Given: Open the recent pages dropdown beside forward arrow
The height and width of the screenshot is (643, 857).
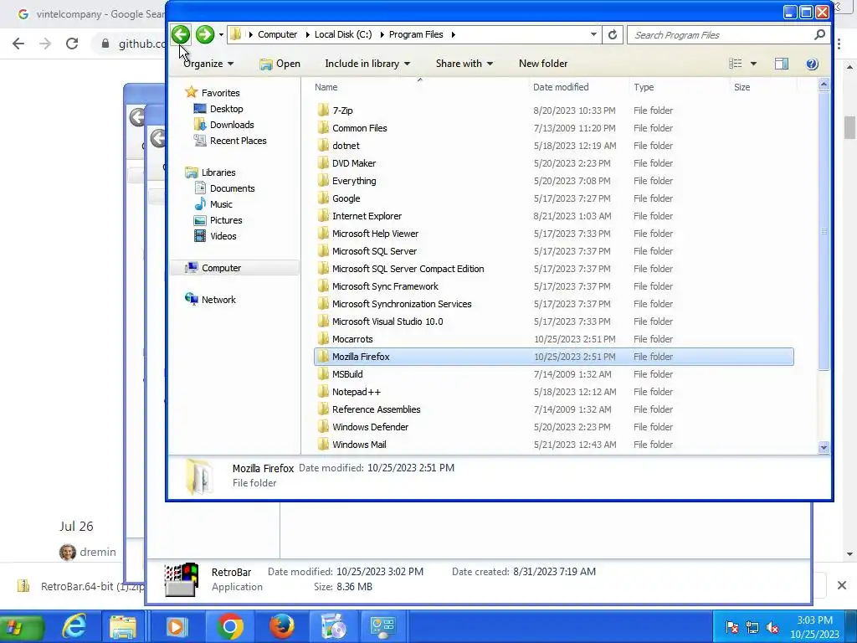Looking at the screenshot, I should pos(221,34).
